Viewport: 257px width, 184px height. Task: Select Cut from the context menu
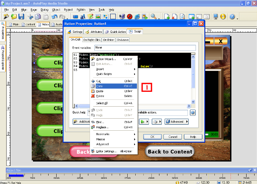(x=99, y=81)
